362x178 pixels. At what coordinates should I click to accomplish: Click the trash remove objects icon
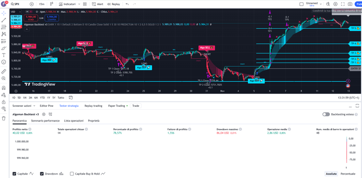[x=3, y=119]
